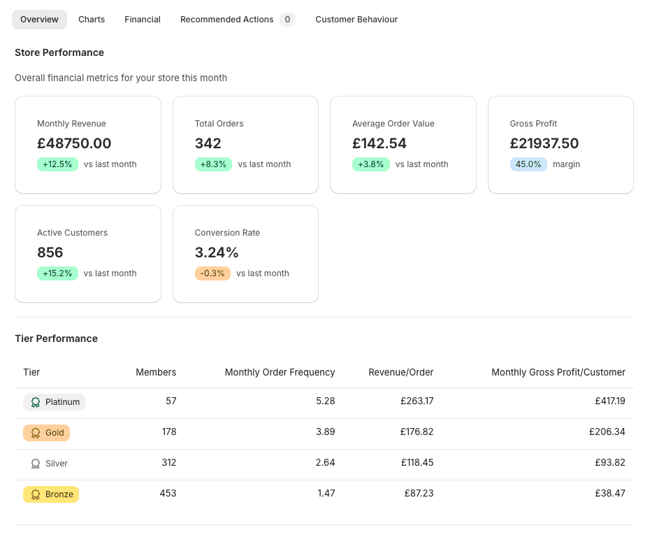Click the Bronze tier award icon

point(36,494)
